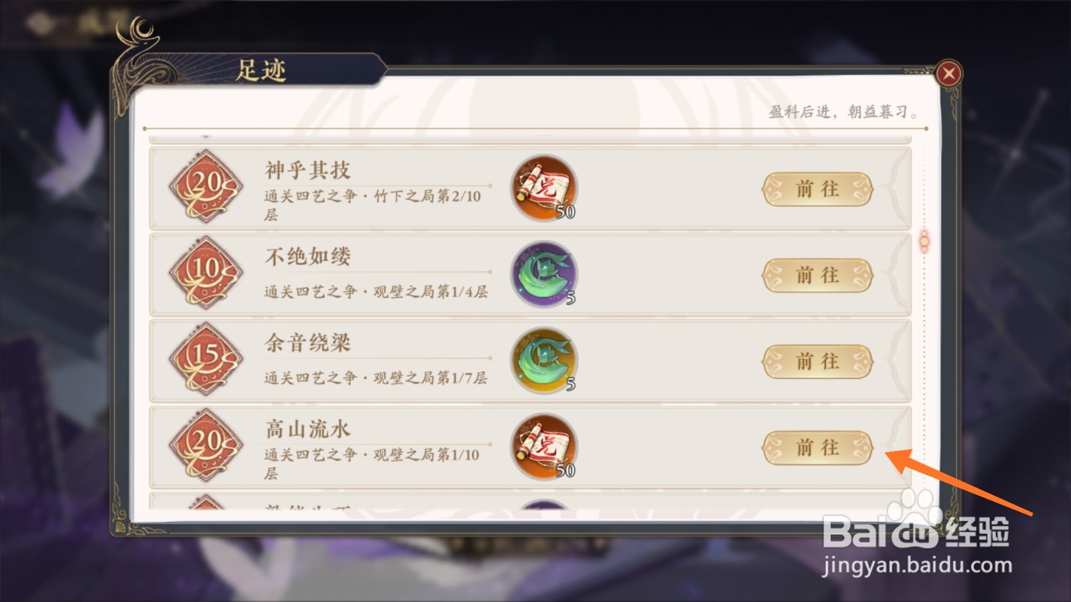The height and width of the screenshot is (602, 1071).
Task: Click the 10-point badge beside 不绝如缕
Action: [x=205, y=273]
